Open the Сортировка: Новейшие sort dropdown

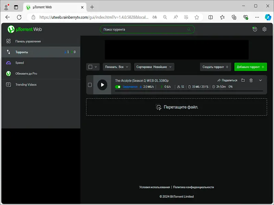coord(154,67)
